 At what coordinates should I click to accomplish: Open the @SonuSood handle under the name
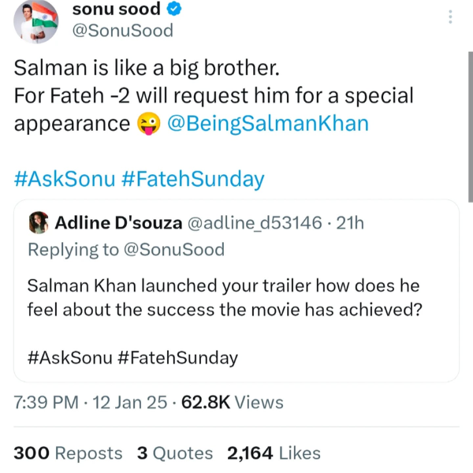click(x=121, y=32)
